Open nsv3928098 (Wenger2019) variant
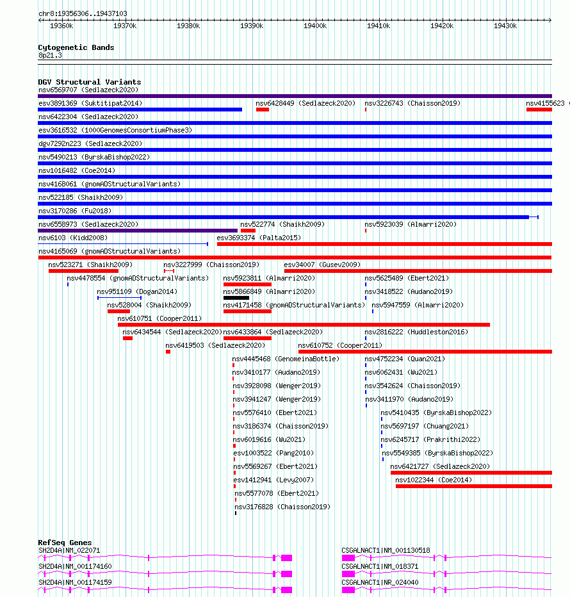 [x=277, y=386]
